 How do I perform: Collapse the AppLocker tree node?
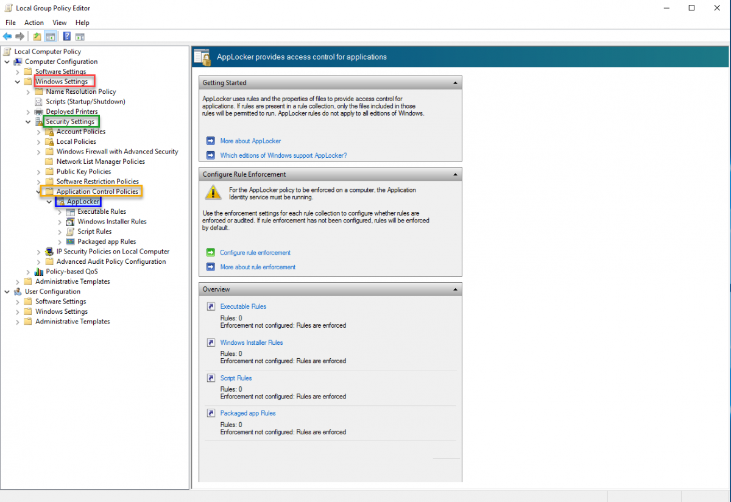(x=49, y=202)
